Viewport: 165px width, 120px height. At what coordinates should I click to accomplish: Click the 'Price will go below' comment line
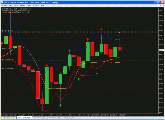(16, 12)
